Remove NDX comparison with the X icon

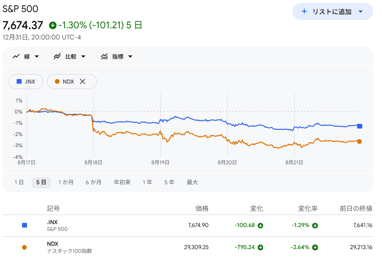[x=83, y=82]
